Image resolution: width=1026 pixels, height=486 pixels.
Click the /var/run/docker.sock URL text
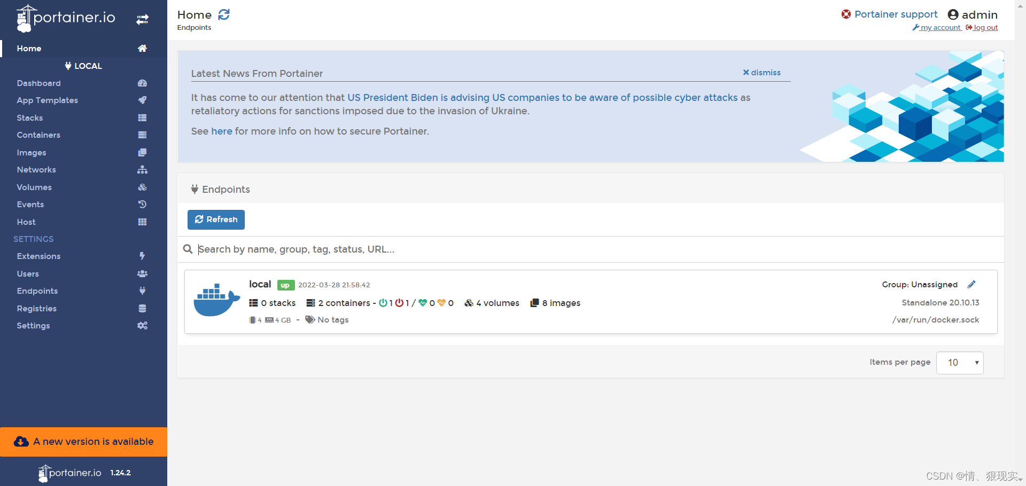(936, 320)
